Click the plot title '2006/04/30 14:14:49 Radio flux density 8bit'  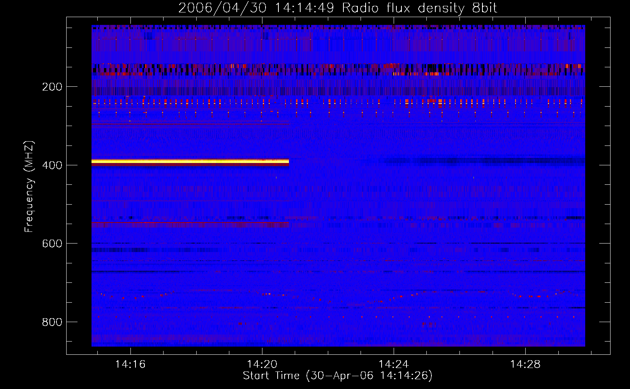coord(338,8)
